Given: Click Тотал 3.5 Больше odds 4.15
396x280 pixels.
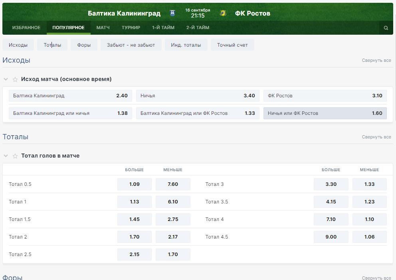Looking at the screenshot, I should (331, 202).
